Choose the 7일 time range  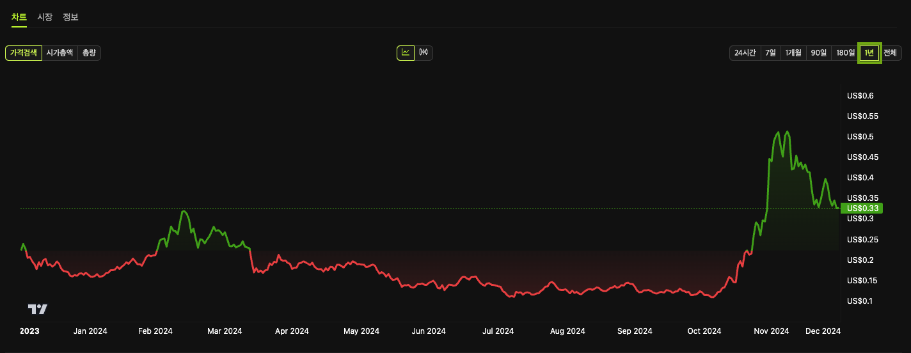[770, 53]
